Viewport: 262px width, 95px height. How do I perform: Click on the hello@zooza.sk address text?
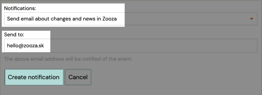(25, 46)
